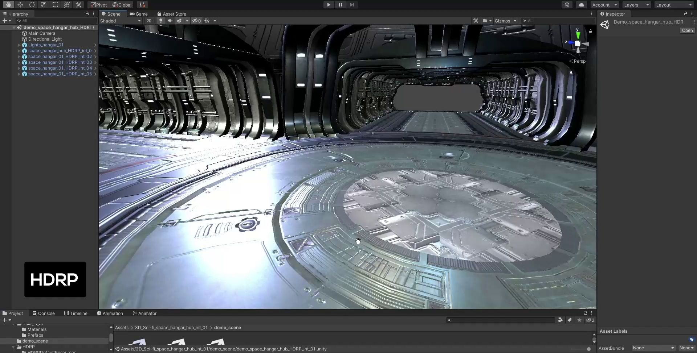Screen dimensions: 697x353
Task: Open Account dropdown
Action: pyautogui.click(x=604, y=5)
